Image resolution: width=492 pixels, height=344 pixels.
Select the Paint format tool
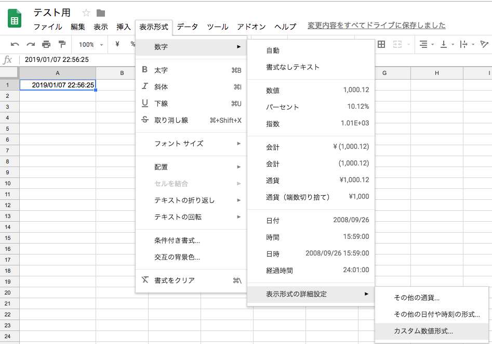tap(61, 45)
